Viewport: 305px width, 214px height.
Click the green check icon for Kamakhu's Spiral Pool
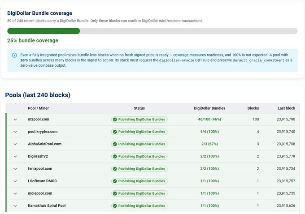115,206
